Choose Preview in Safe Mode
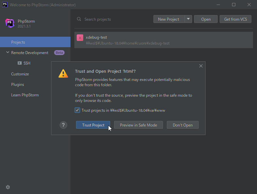The width and height of the screenshot is (257, 194). pyautogui.click(x=138, y=125)
